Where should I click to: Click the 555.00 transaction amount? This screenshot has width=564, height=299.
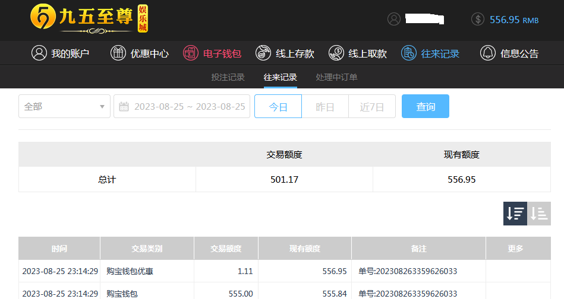[x=241, y=294]
